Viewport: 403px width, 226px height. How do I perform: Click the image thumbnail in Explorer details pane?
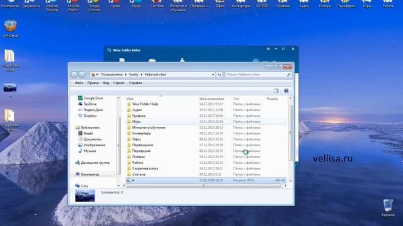coord(85,196)
